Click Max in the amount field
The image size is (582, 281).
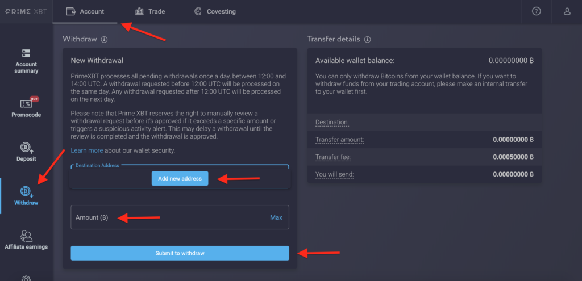[x=276, y=217]
